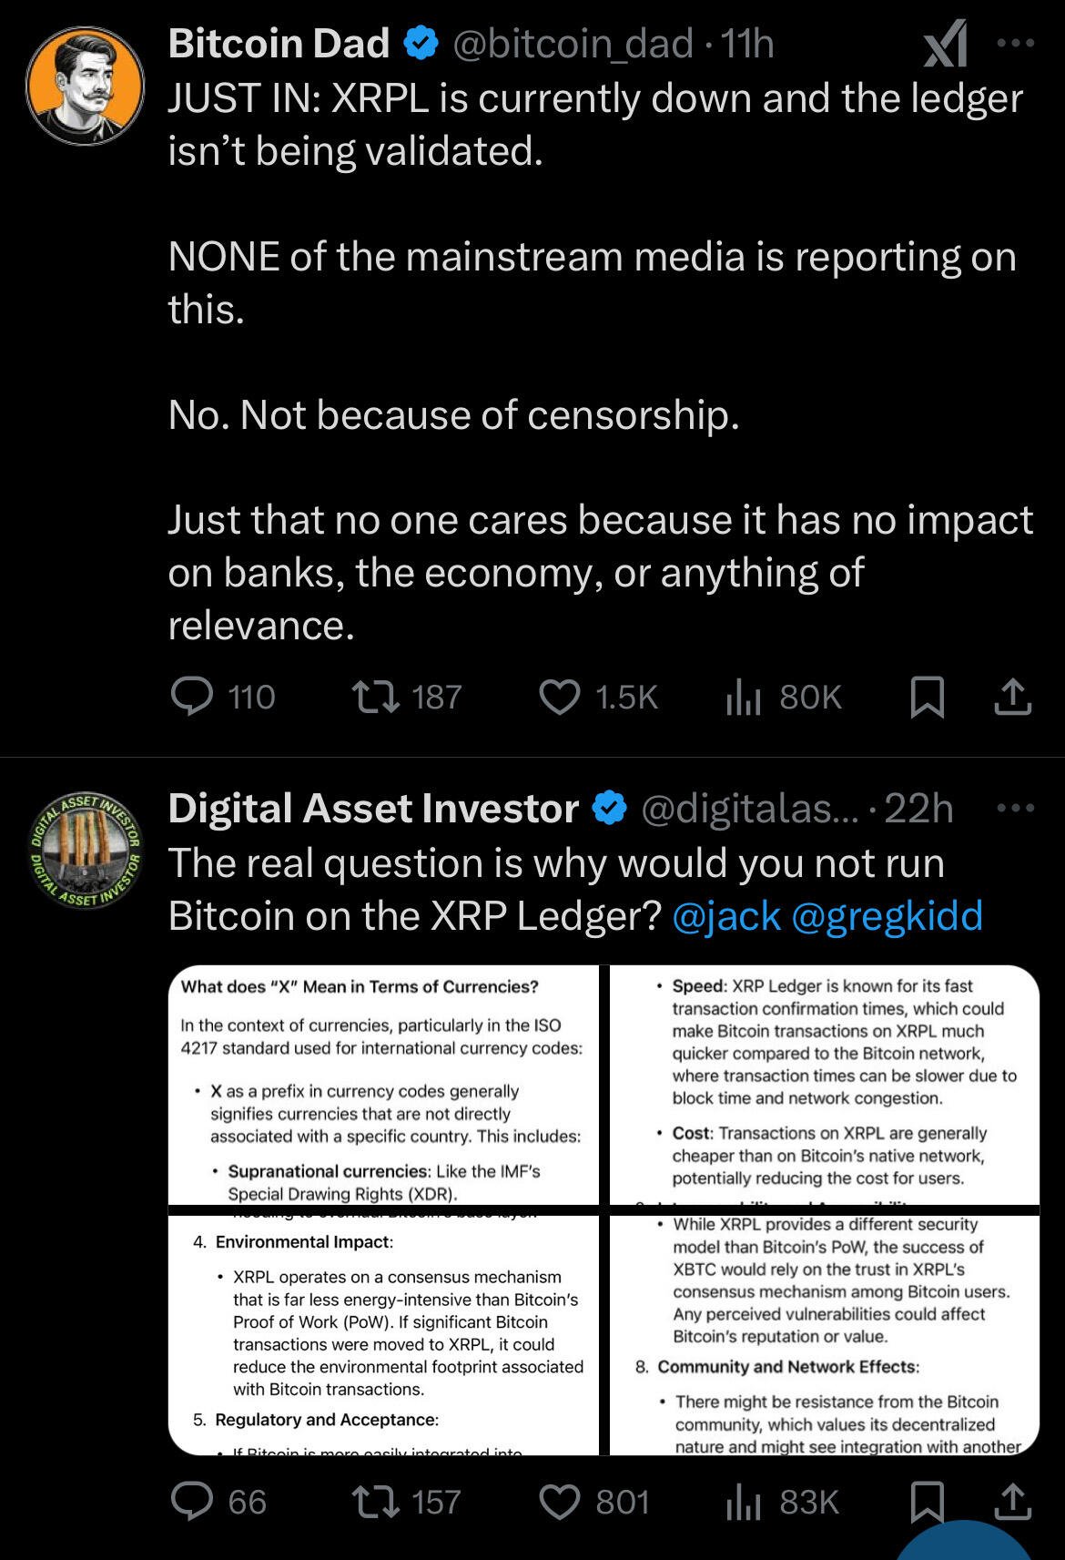Like Bitcoin Dad's tweet

tap(598, 697)
